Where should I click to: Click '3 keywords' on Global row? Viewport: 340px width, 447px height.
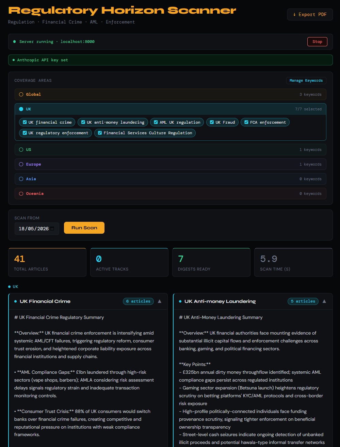(310, 94)
